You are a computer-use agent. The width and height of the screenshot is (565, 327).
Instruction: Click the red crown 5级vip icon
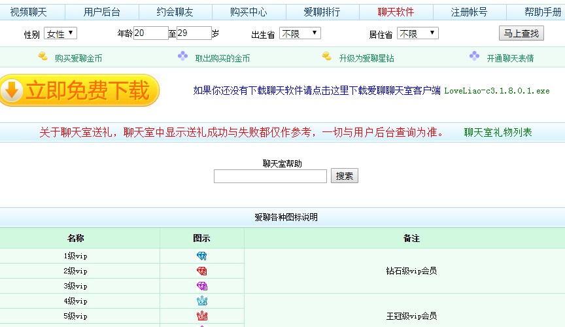[x=202, y=316]
